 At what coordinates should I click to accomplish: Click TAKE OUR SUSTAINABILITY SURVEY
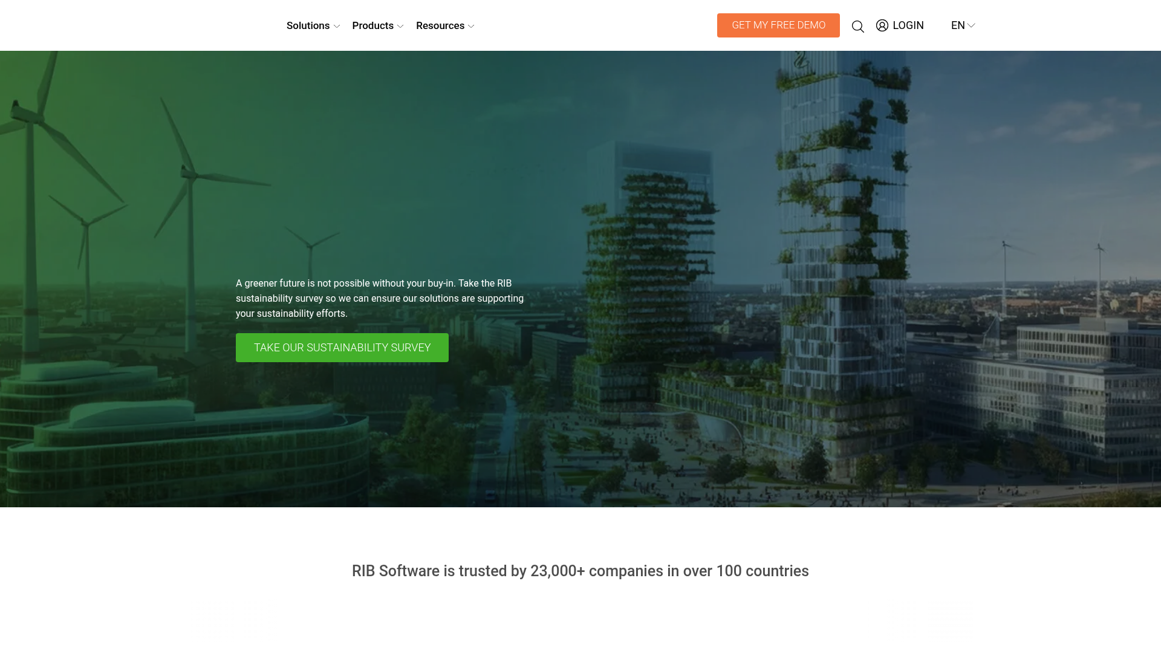342,347
